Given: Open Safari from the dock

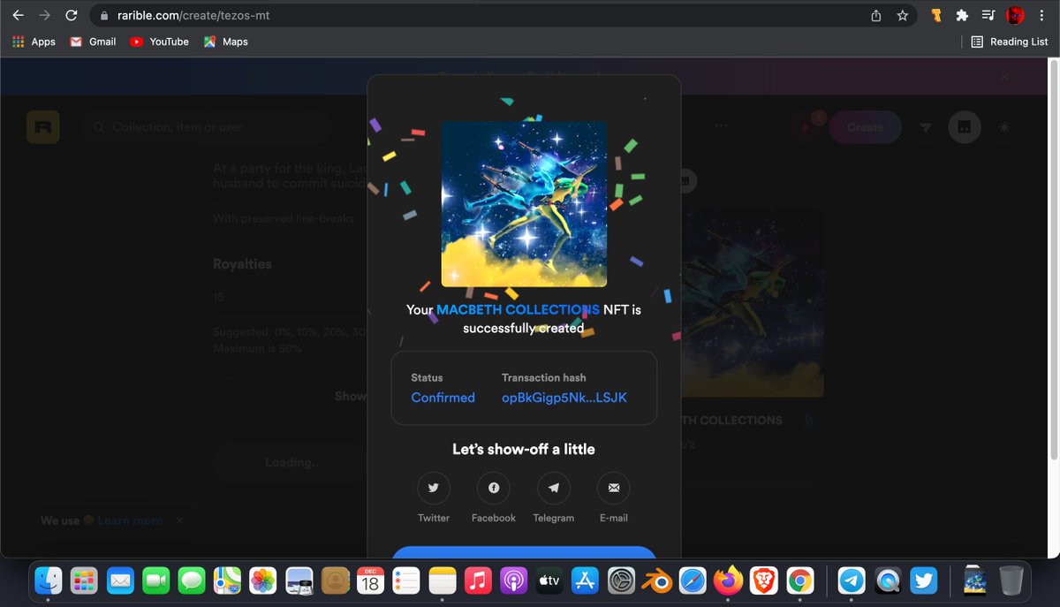Looking at the screenshot, I should click(693, 580).
